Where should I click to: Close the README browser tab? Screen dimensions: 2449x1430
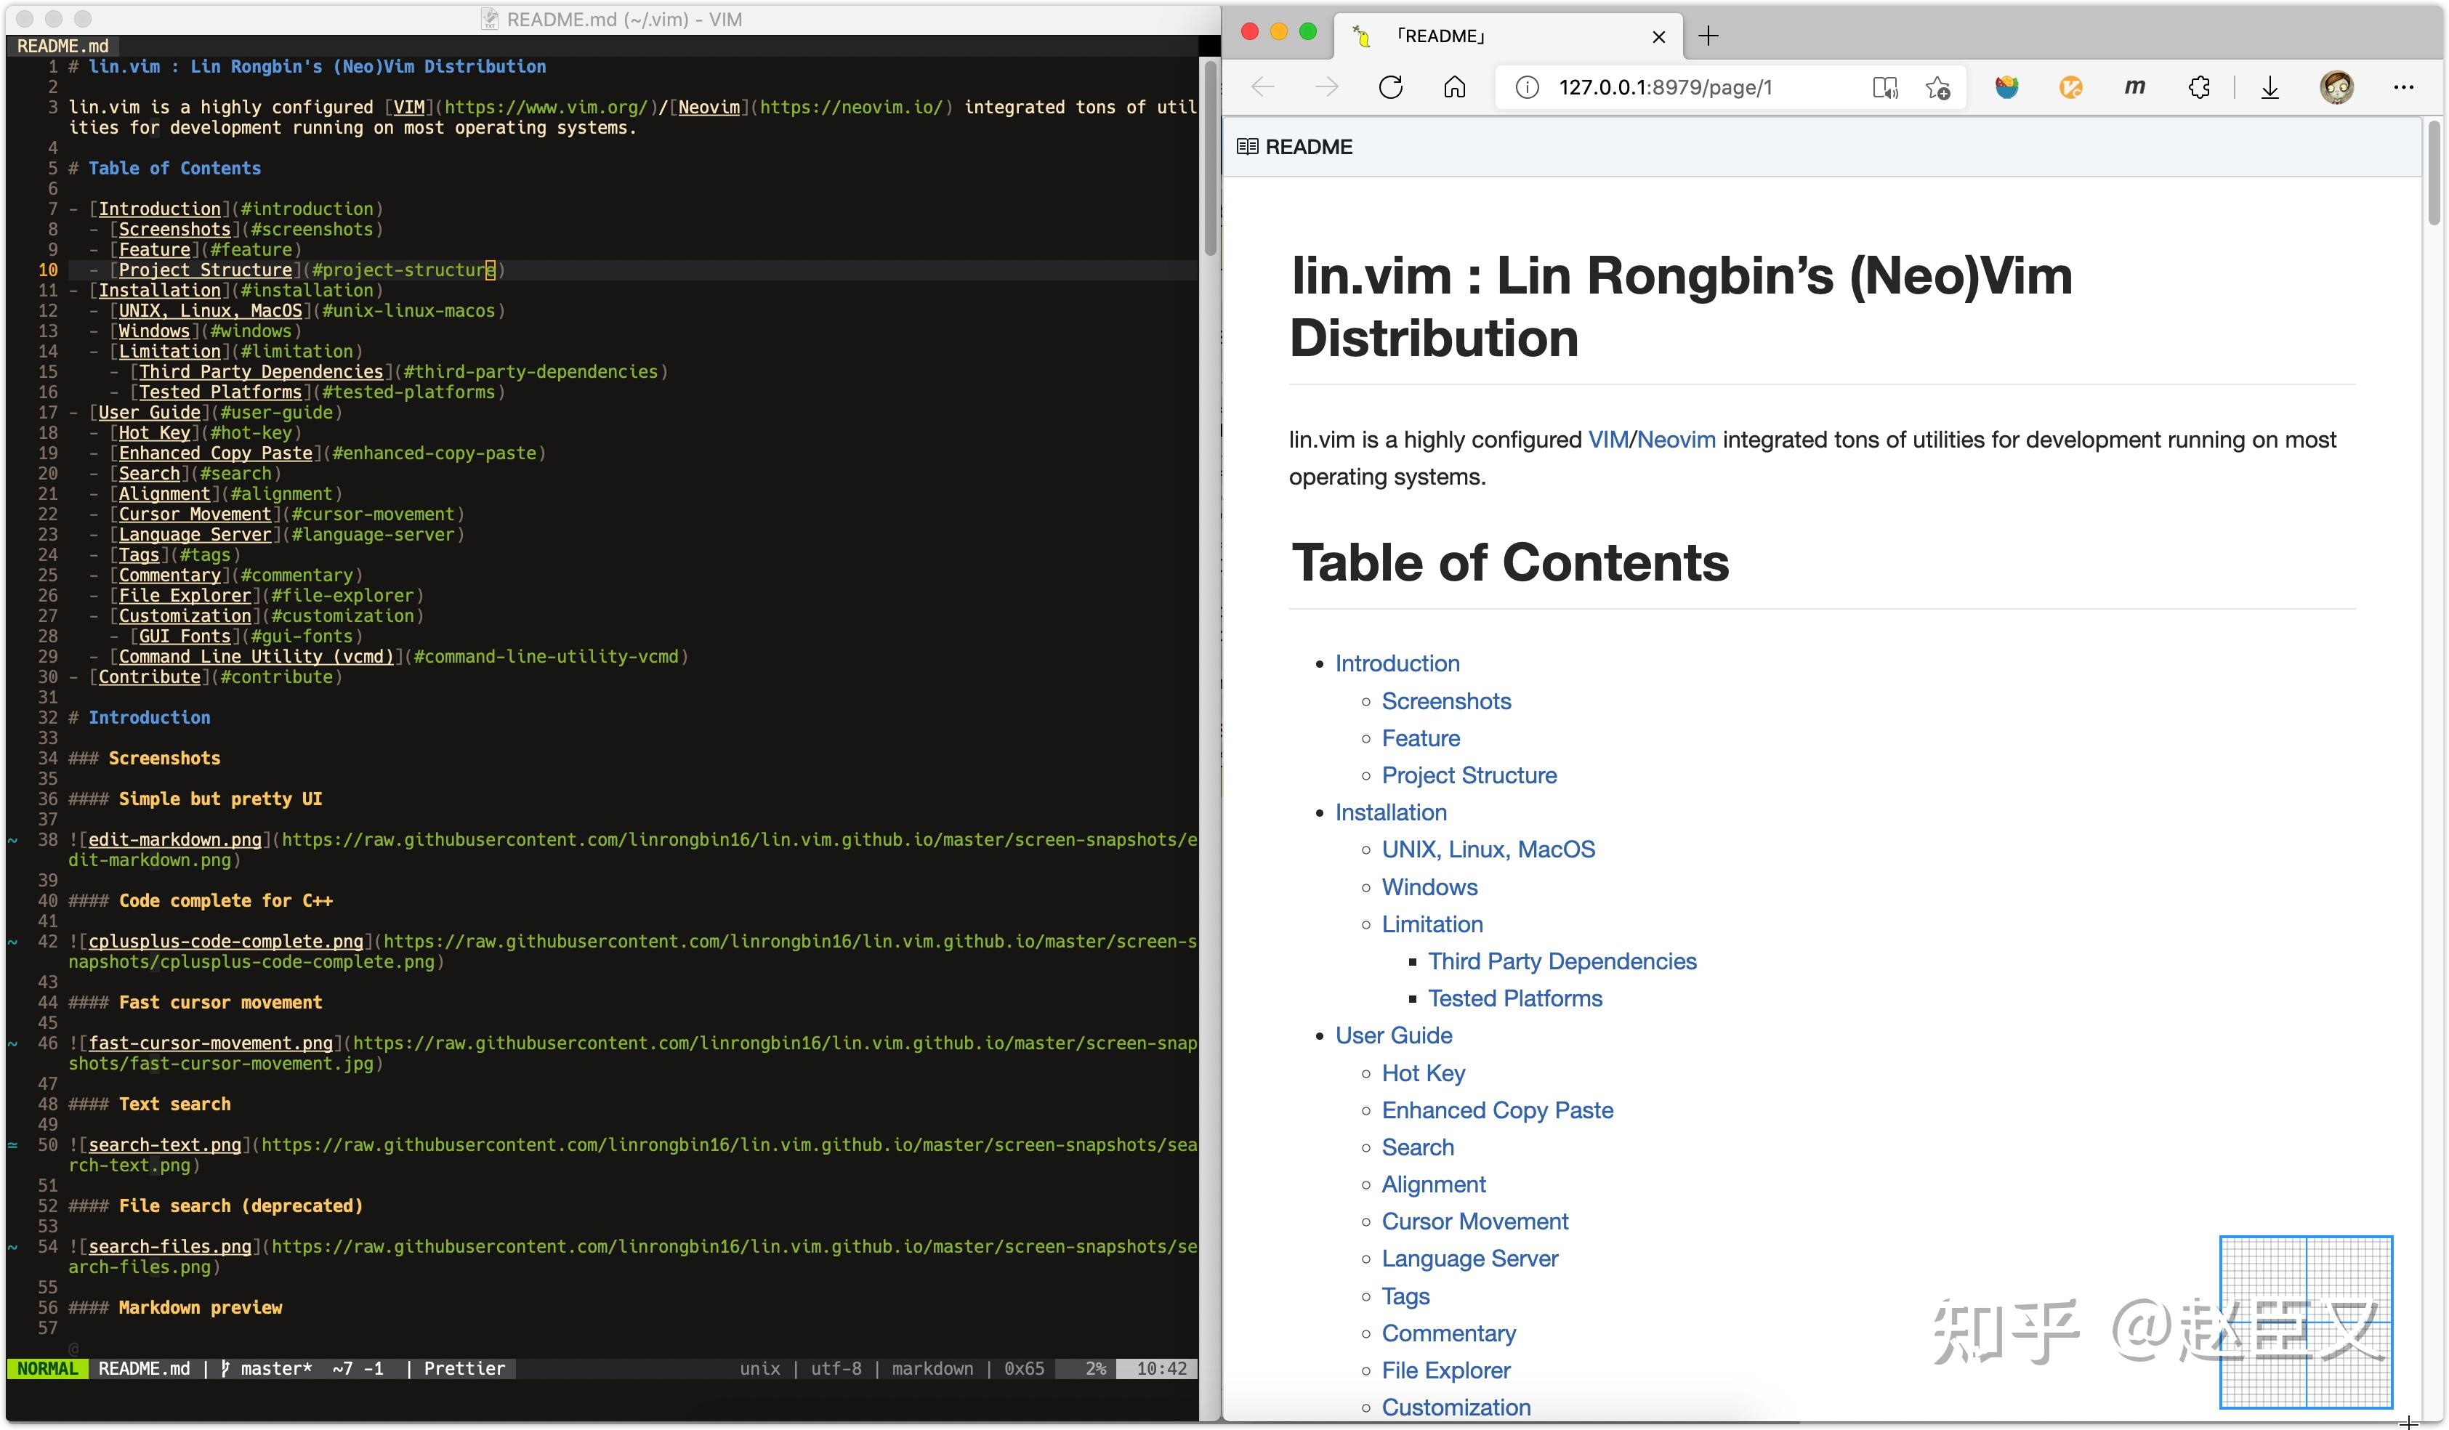click(1659, 37)
